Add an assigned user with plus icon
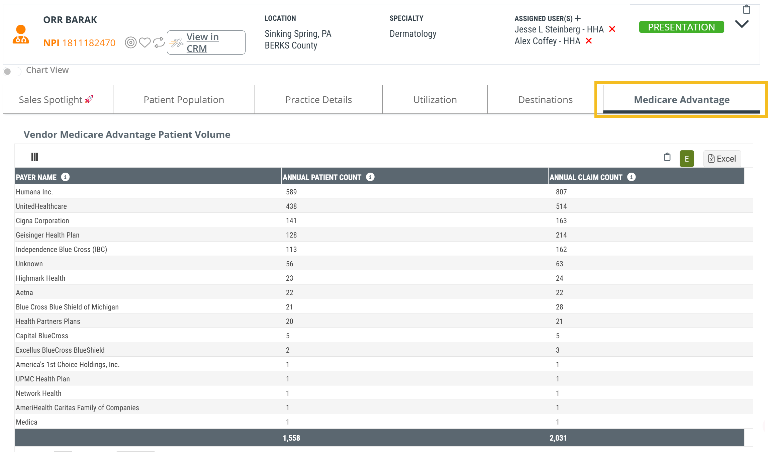This screenshot has width=768, height=452. [578, 18]
